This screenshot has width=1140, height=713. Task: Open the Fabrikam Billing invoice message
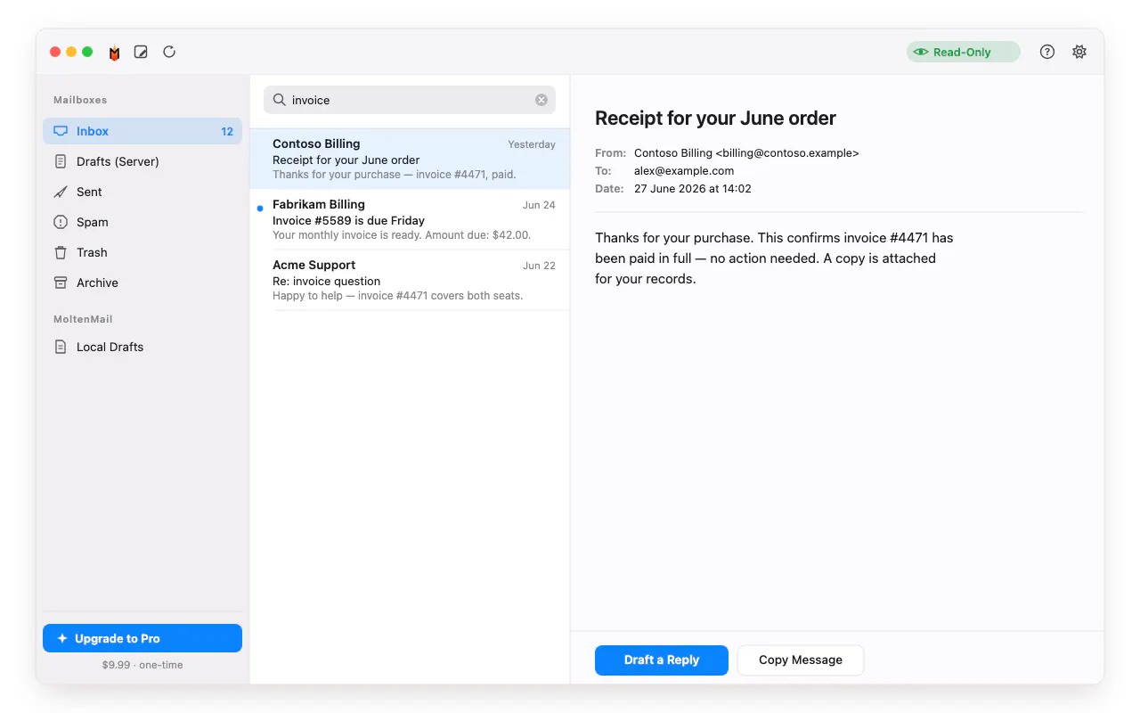coord(410,220)
